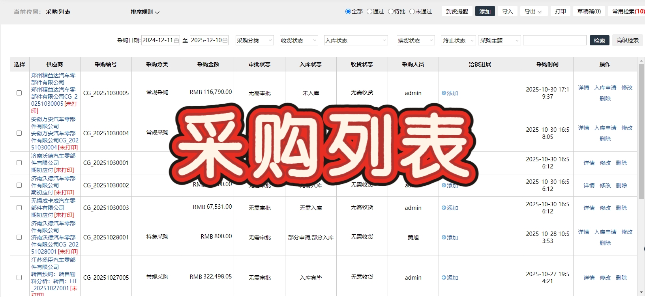Click the start date field 2024-12-11
The height and width of the screenshot is (297, 645).
pyautogui.click(x=161, y=41)
